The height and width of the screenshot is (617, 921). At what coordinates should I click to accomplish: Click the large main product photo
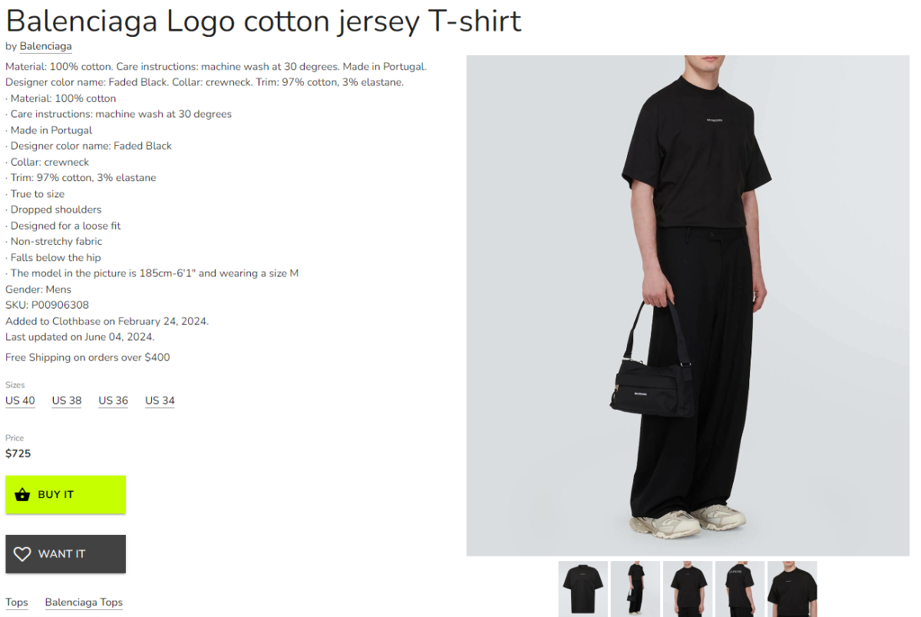click(688, 305)
